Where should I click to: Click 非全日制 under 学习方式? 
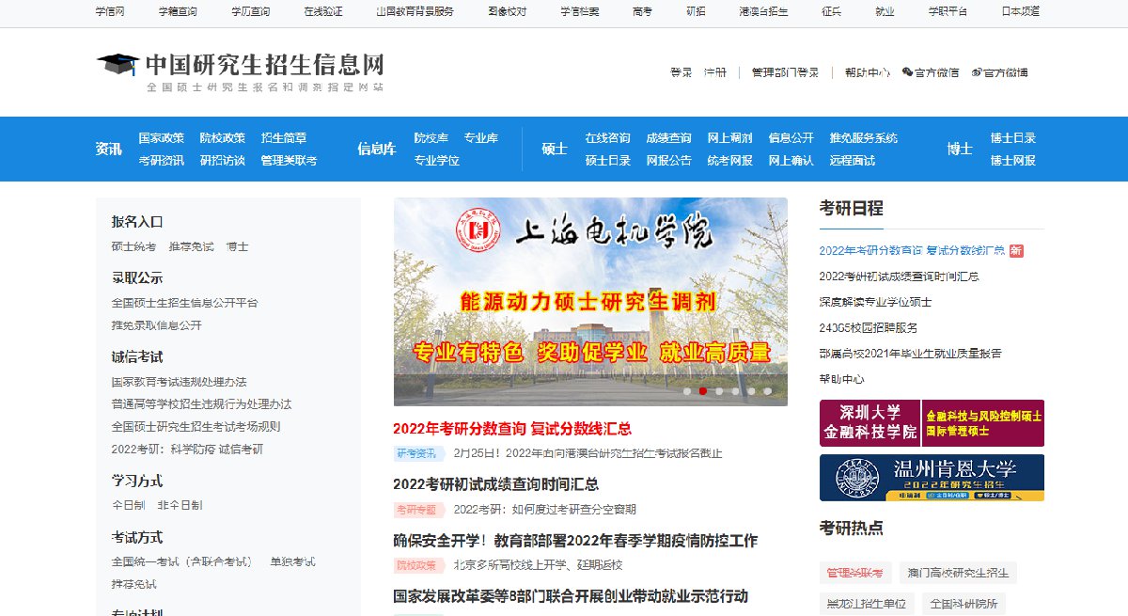pyautogui.click(x=180, y=505)
